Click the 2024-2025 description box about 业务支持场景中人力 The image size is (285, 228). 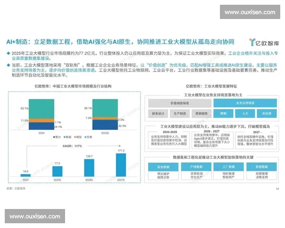[169, 140]
